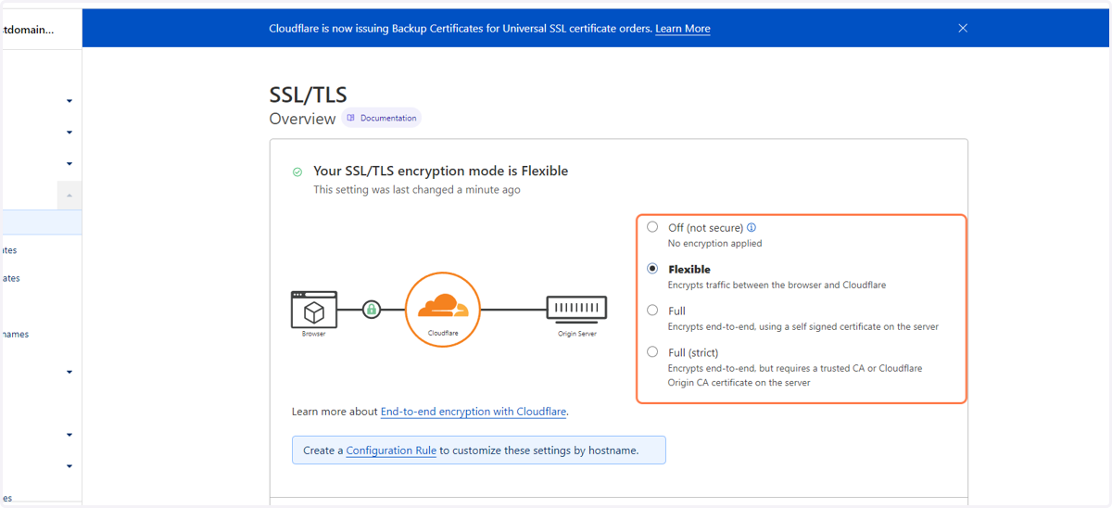
Task: Click the 'No encryption applied' description
Action: pos(714,244)
